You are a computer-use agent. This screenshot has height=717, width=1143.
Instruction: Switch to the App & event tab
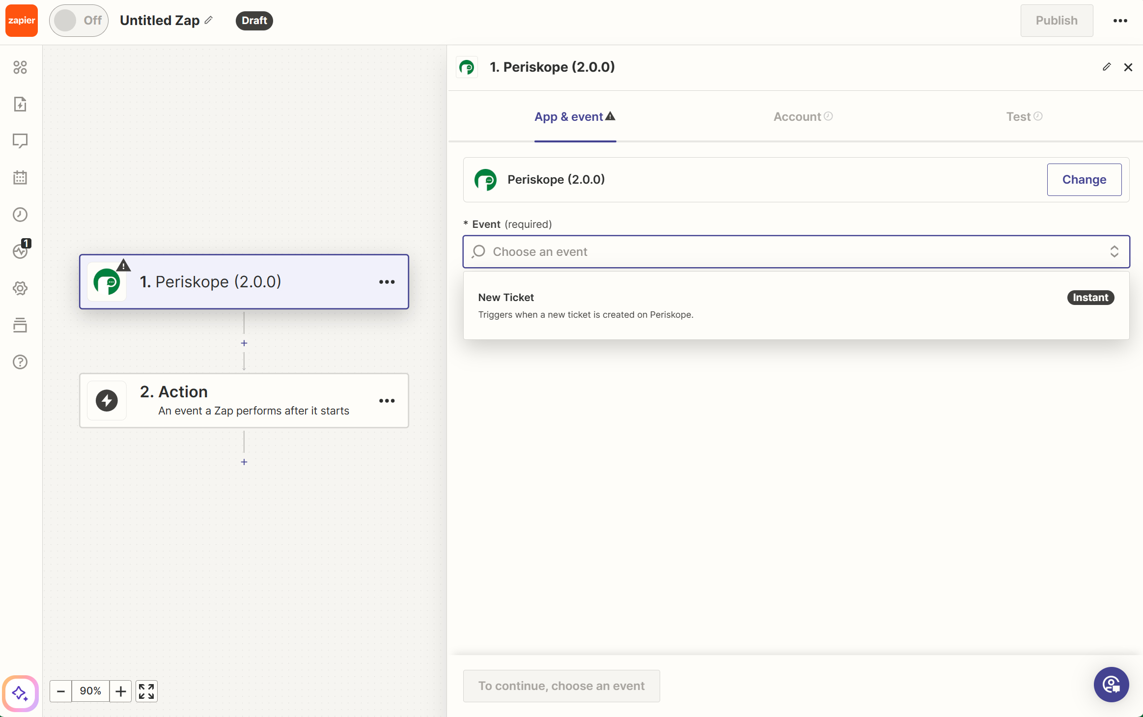pos(575,117)
